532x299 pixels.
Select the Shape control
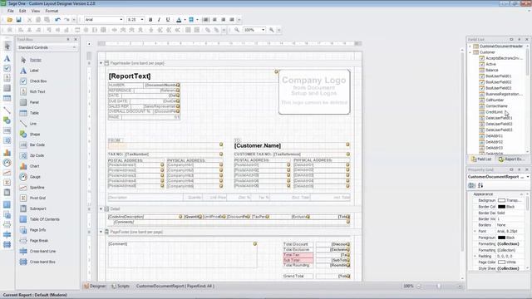(35, 135)
